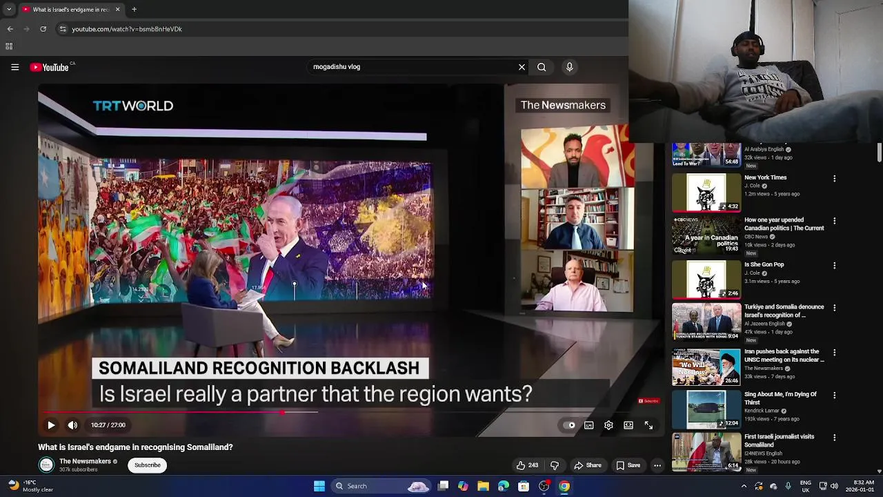Toggle the autoplay switch in player
Image resolution: width=883 pixels, height=497 pixels.
pos(569,425)
